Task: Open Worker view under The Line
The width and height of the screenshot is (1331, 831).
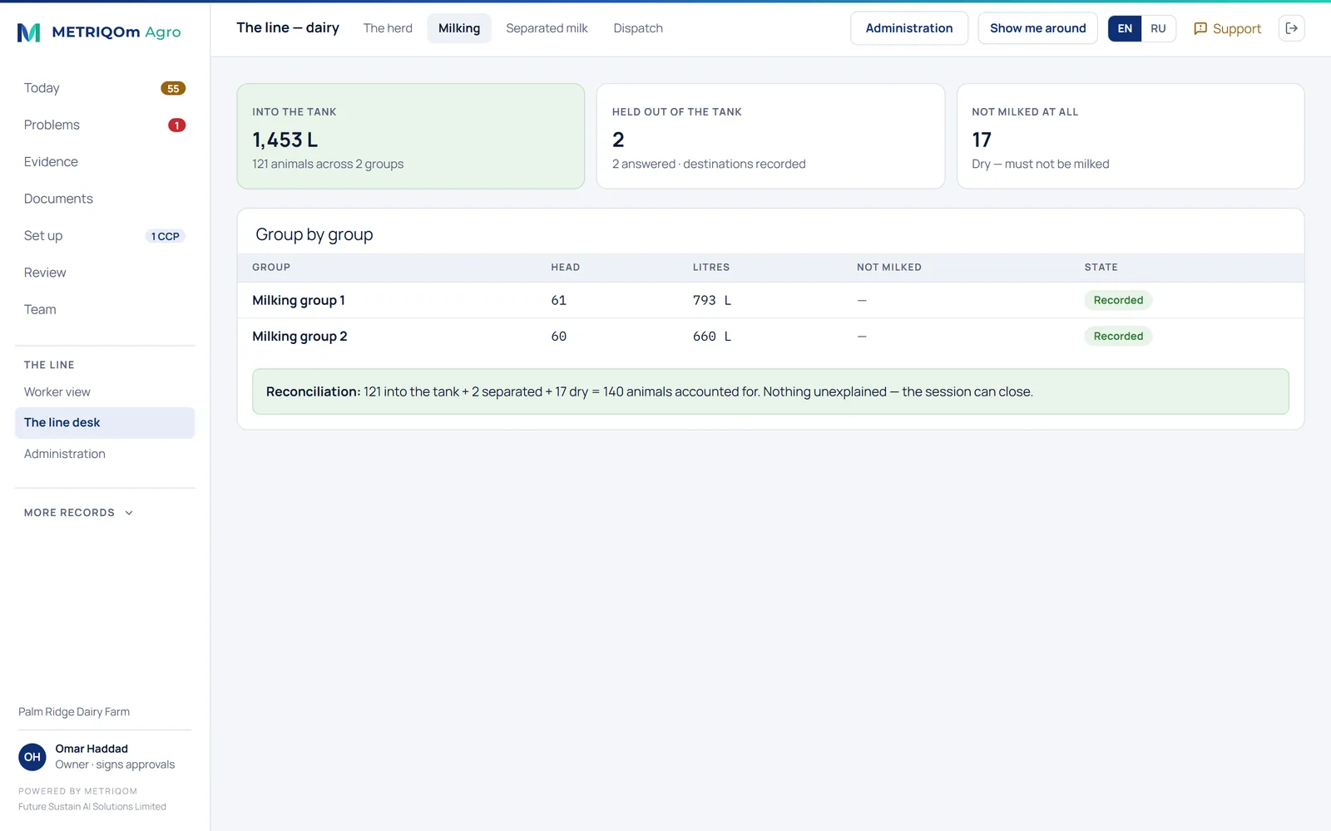Action: point(105,392)
